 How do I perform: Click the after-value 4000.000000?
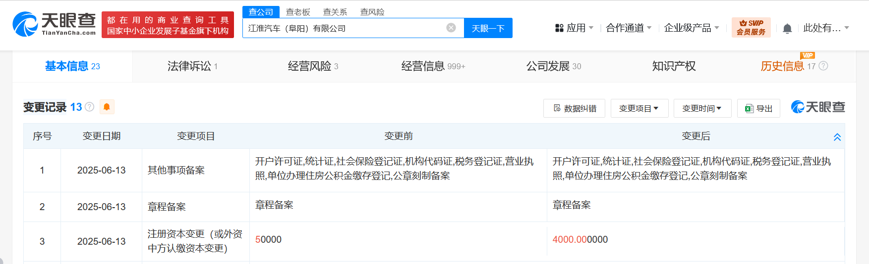[x=580, y=239]
